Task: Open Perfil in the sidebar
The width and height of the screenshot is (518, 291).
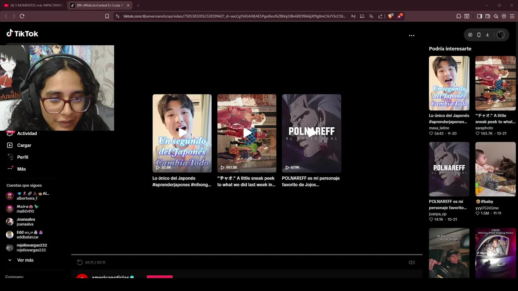Action: pyautogui.click(x=22, y=157)
